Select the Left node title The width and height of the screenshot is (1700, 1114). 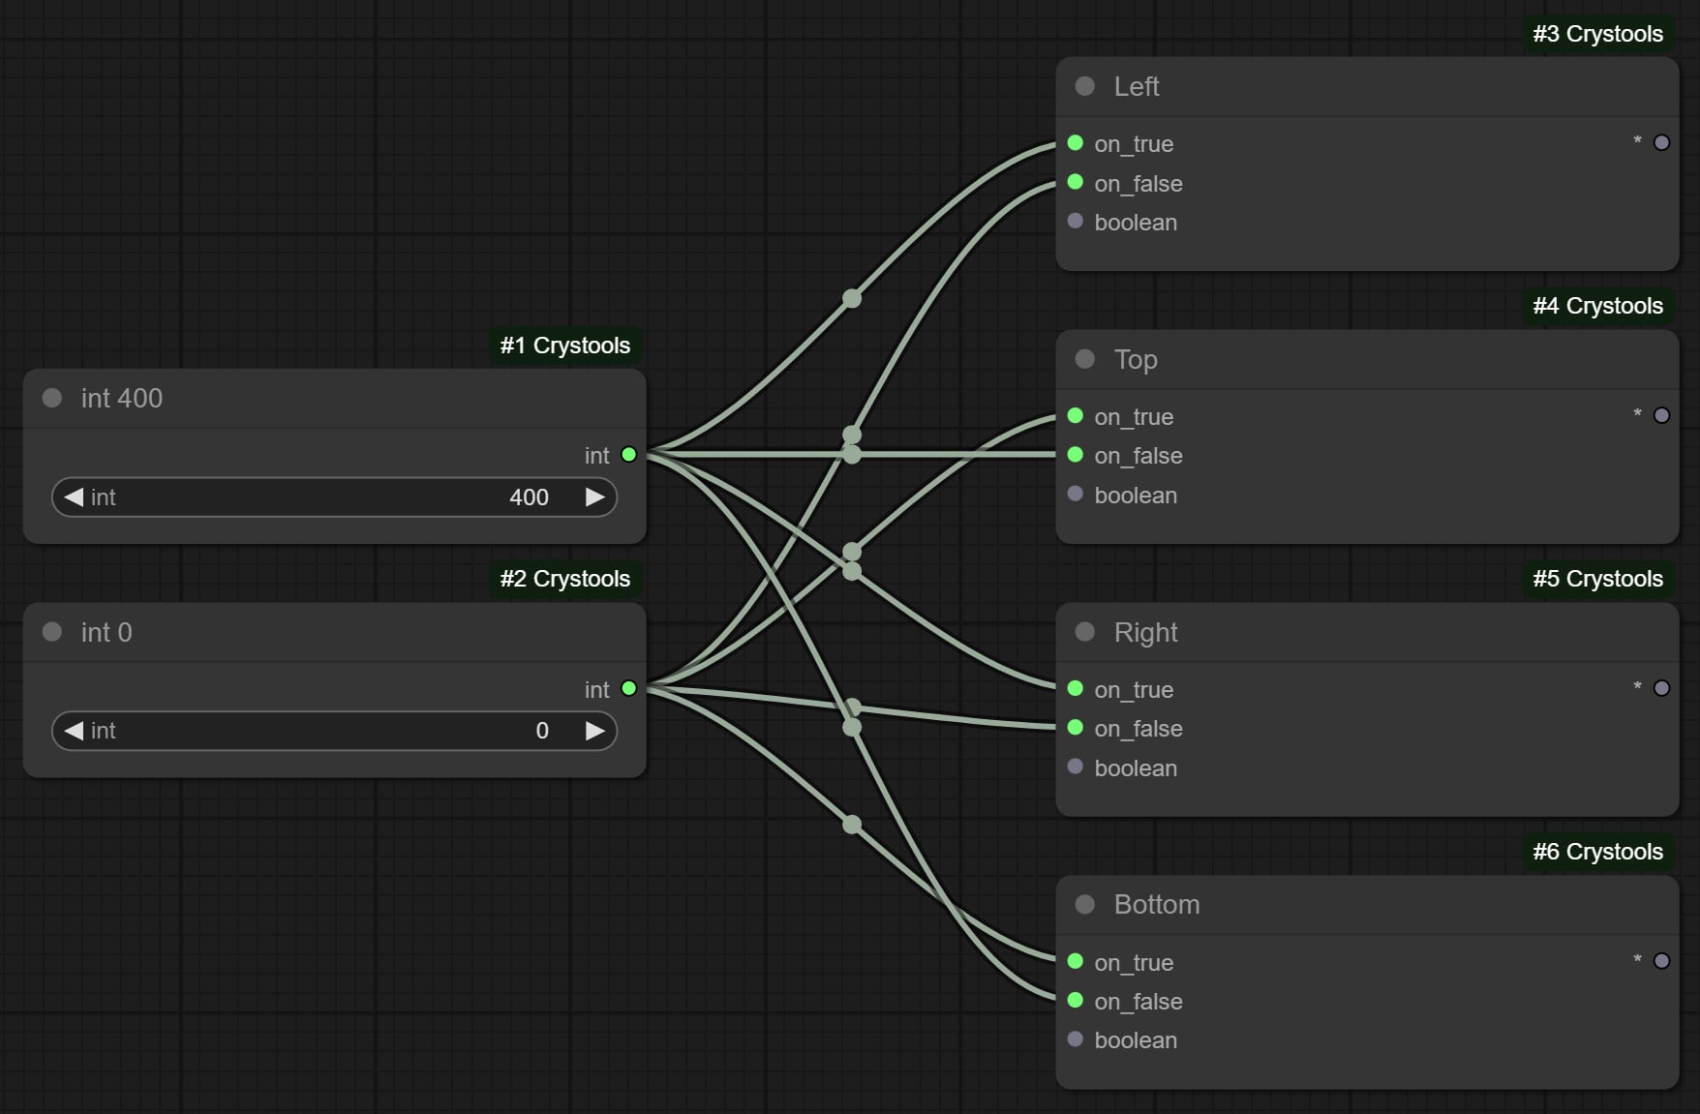[x=1137, y=86]
